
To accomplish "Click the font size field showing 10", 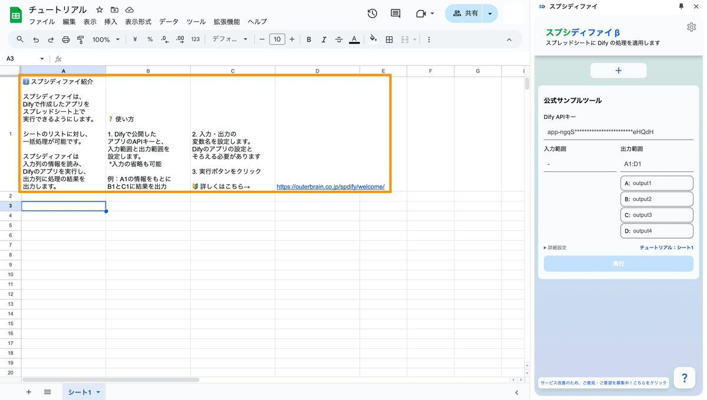I will click(x=277, y=39).
